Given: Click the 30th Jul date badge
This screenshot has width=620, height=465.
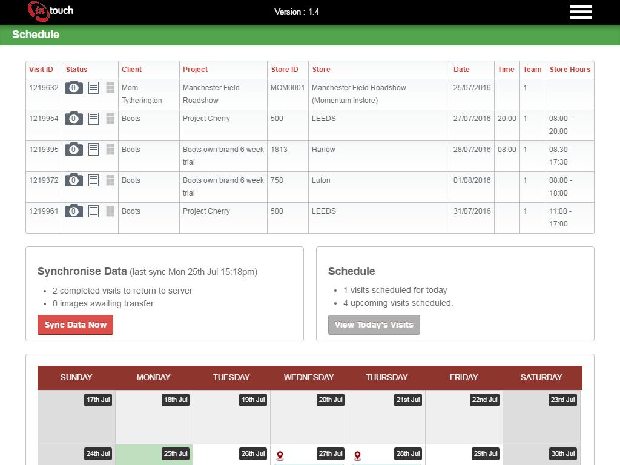Looking at the screenshot, I should coord(562,453).
